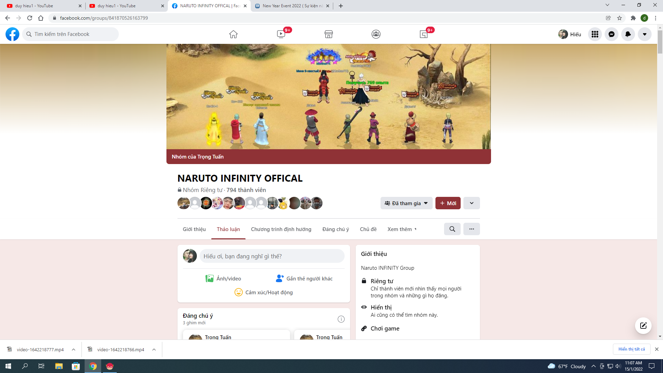This screenshot has width=663, height=373.
Task: Open the Windows Start menu
Action: (x=8, y=366)
